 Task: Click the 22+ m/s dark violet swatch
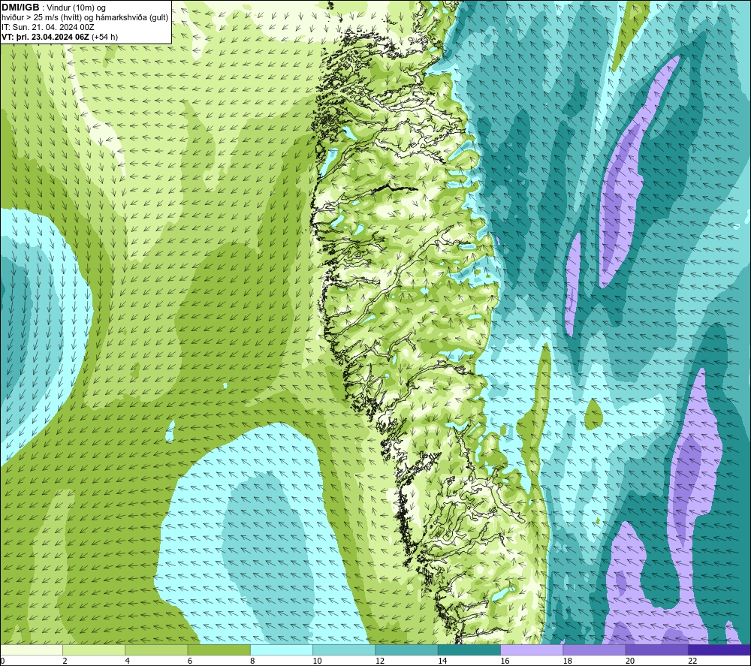(719, 649)
